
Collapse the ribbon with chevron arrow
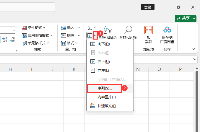[x=194, y=49]
